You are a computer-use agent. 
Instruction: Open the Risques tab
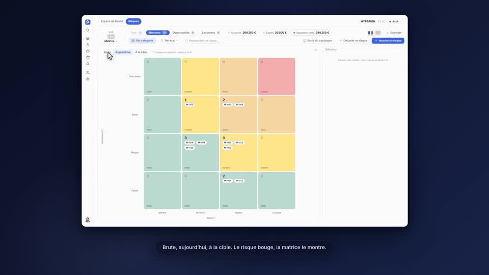pos(133,21)
